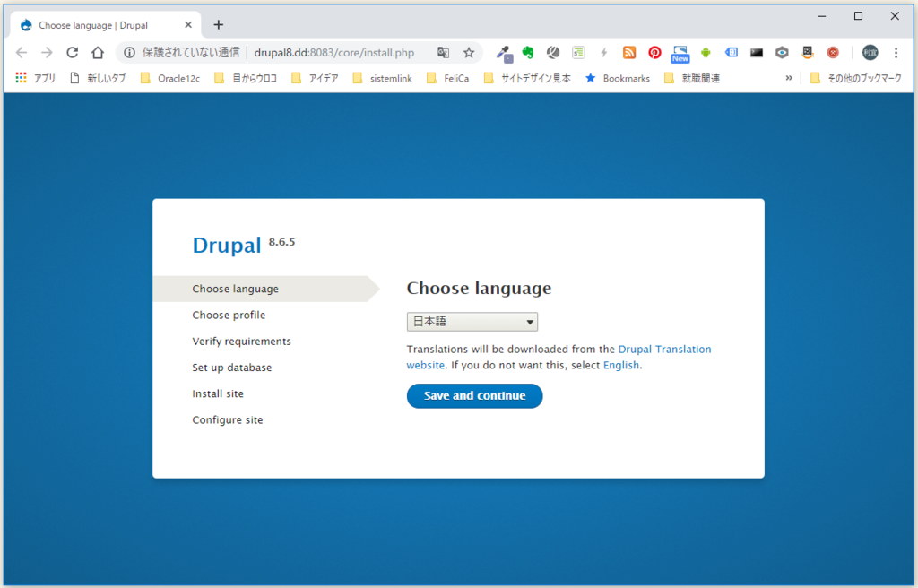Click the Verify requirements step text
The image size is (918, 588).
(x=241, y=342)
